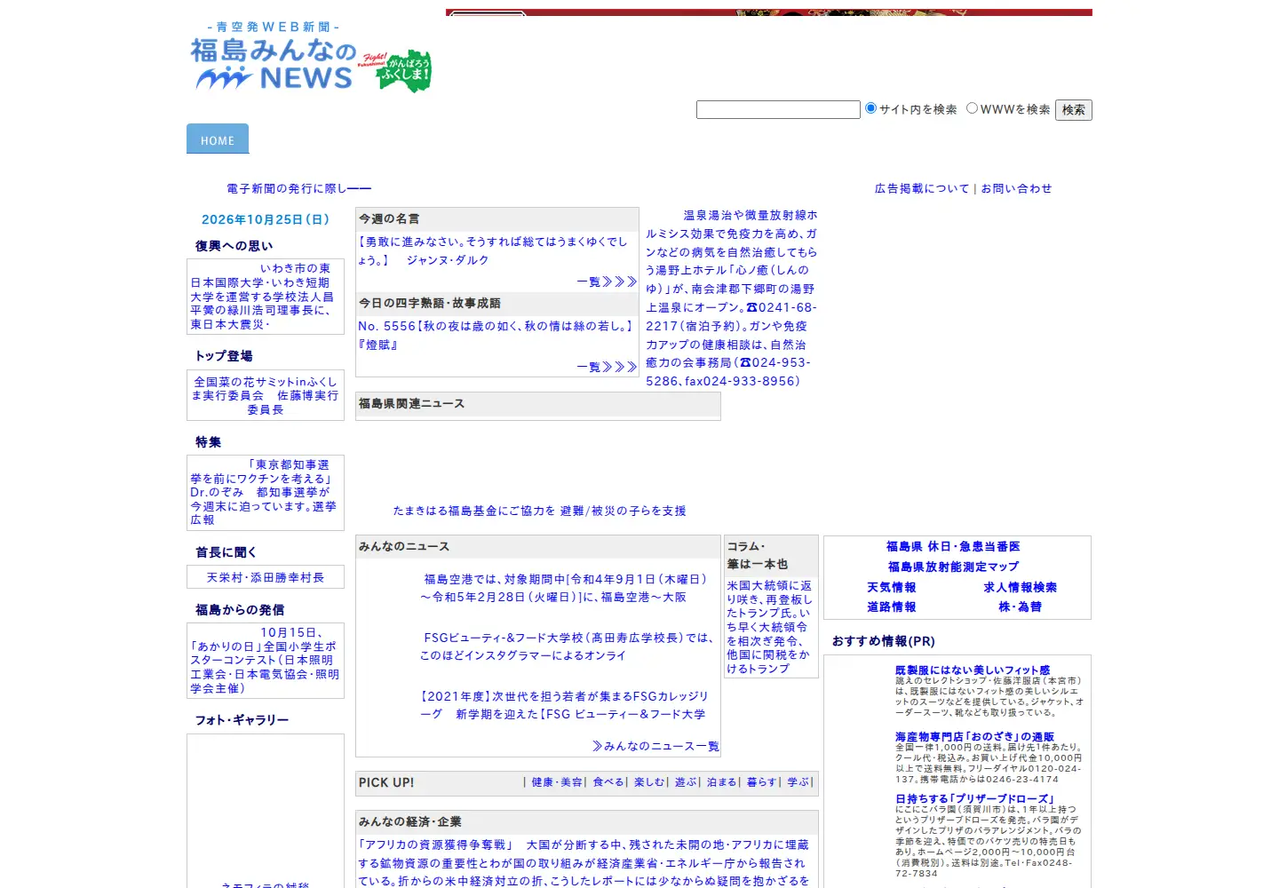Open 天栄村・添田勝幸村長 interview link

coord(266,578)
